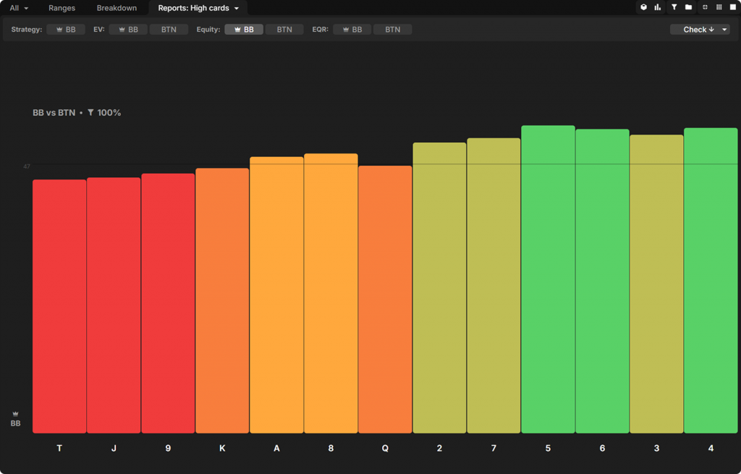Viewport: 741px width, 474px height.
Task: Open the filter funnel icon in toolbar
Action: 674,7
